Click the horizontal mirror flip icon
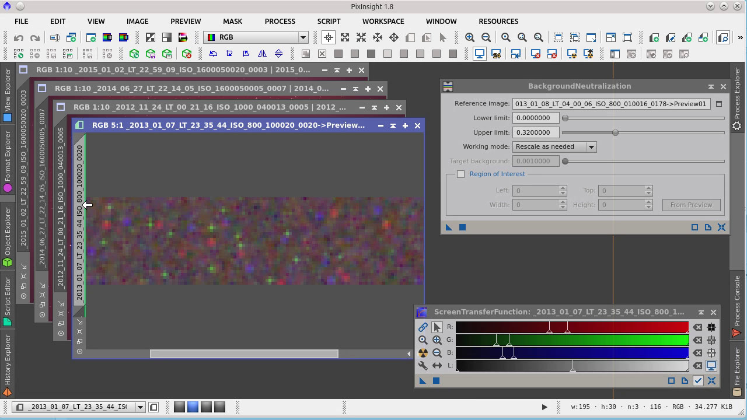The height and width of the screenshot is (420, 747). click(x=262, y=54)
